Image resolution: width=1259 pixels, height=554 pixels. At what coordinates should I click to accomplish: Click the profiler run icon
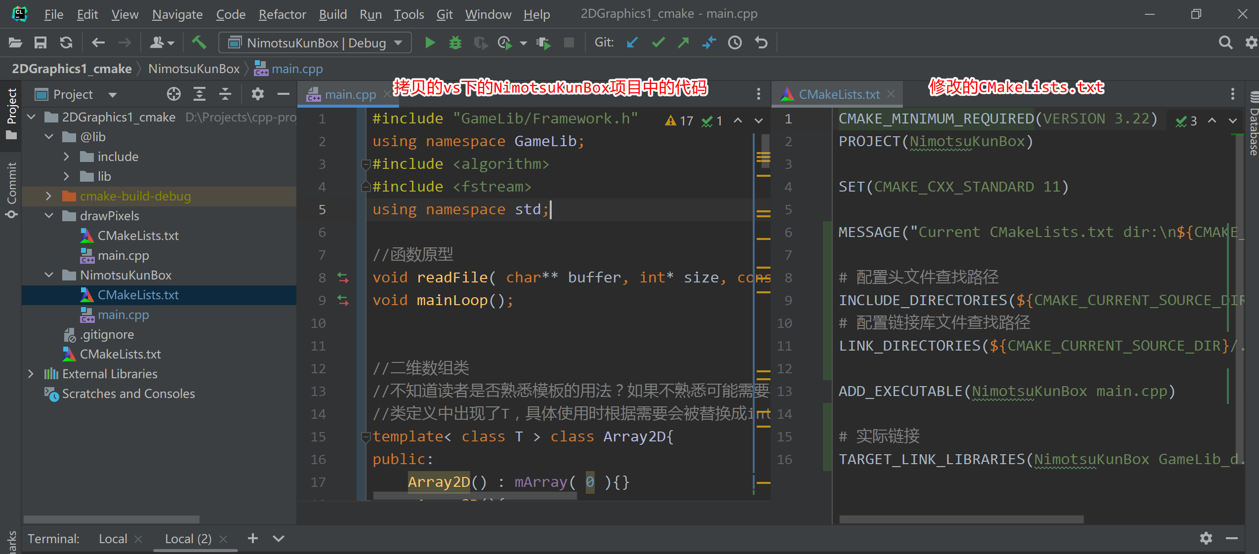pos(505,43)
